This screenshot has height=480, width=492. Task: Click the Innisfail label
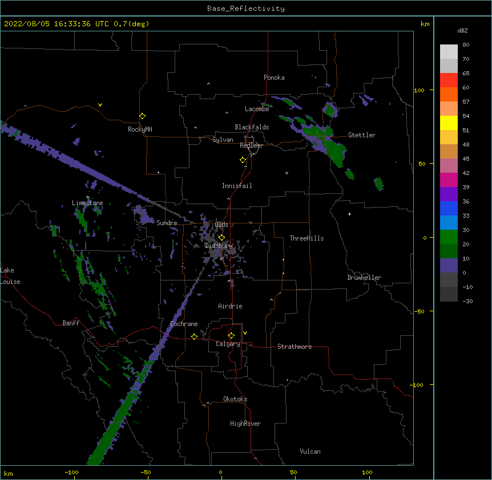tap(237, 186)
